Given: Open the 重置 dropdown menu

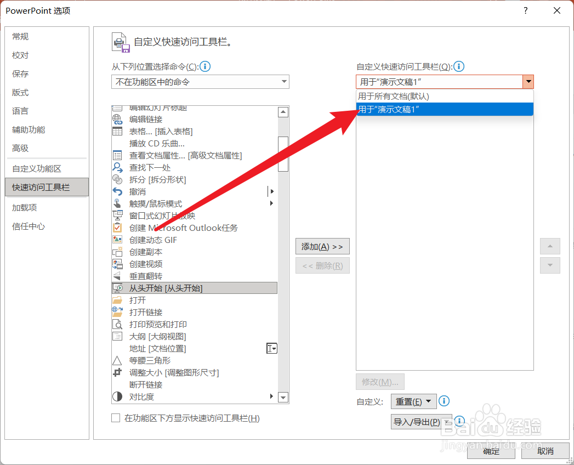Looking at the screenshot, I should (x=413, y=401).
